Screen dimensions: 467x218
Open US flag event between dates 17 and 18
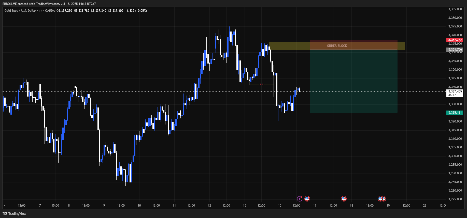coord(344,199)
